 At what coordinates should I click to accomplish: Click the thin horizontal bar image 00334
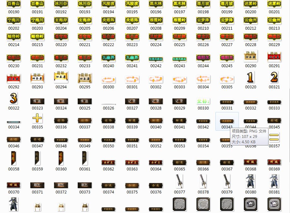[14, 122]
